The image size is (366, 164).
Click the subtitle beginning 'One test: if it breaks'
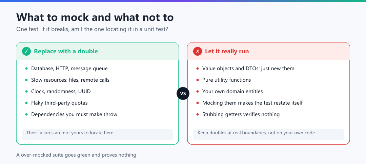click(92, 29)
